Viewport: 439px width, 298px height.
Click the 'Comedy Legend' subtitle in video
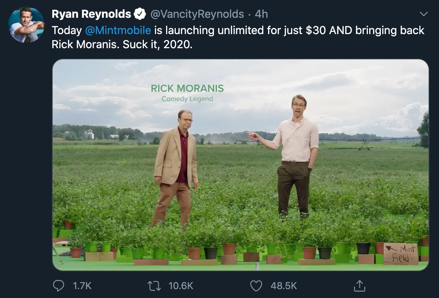click(x=187, y=99)
